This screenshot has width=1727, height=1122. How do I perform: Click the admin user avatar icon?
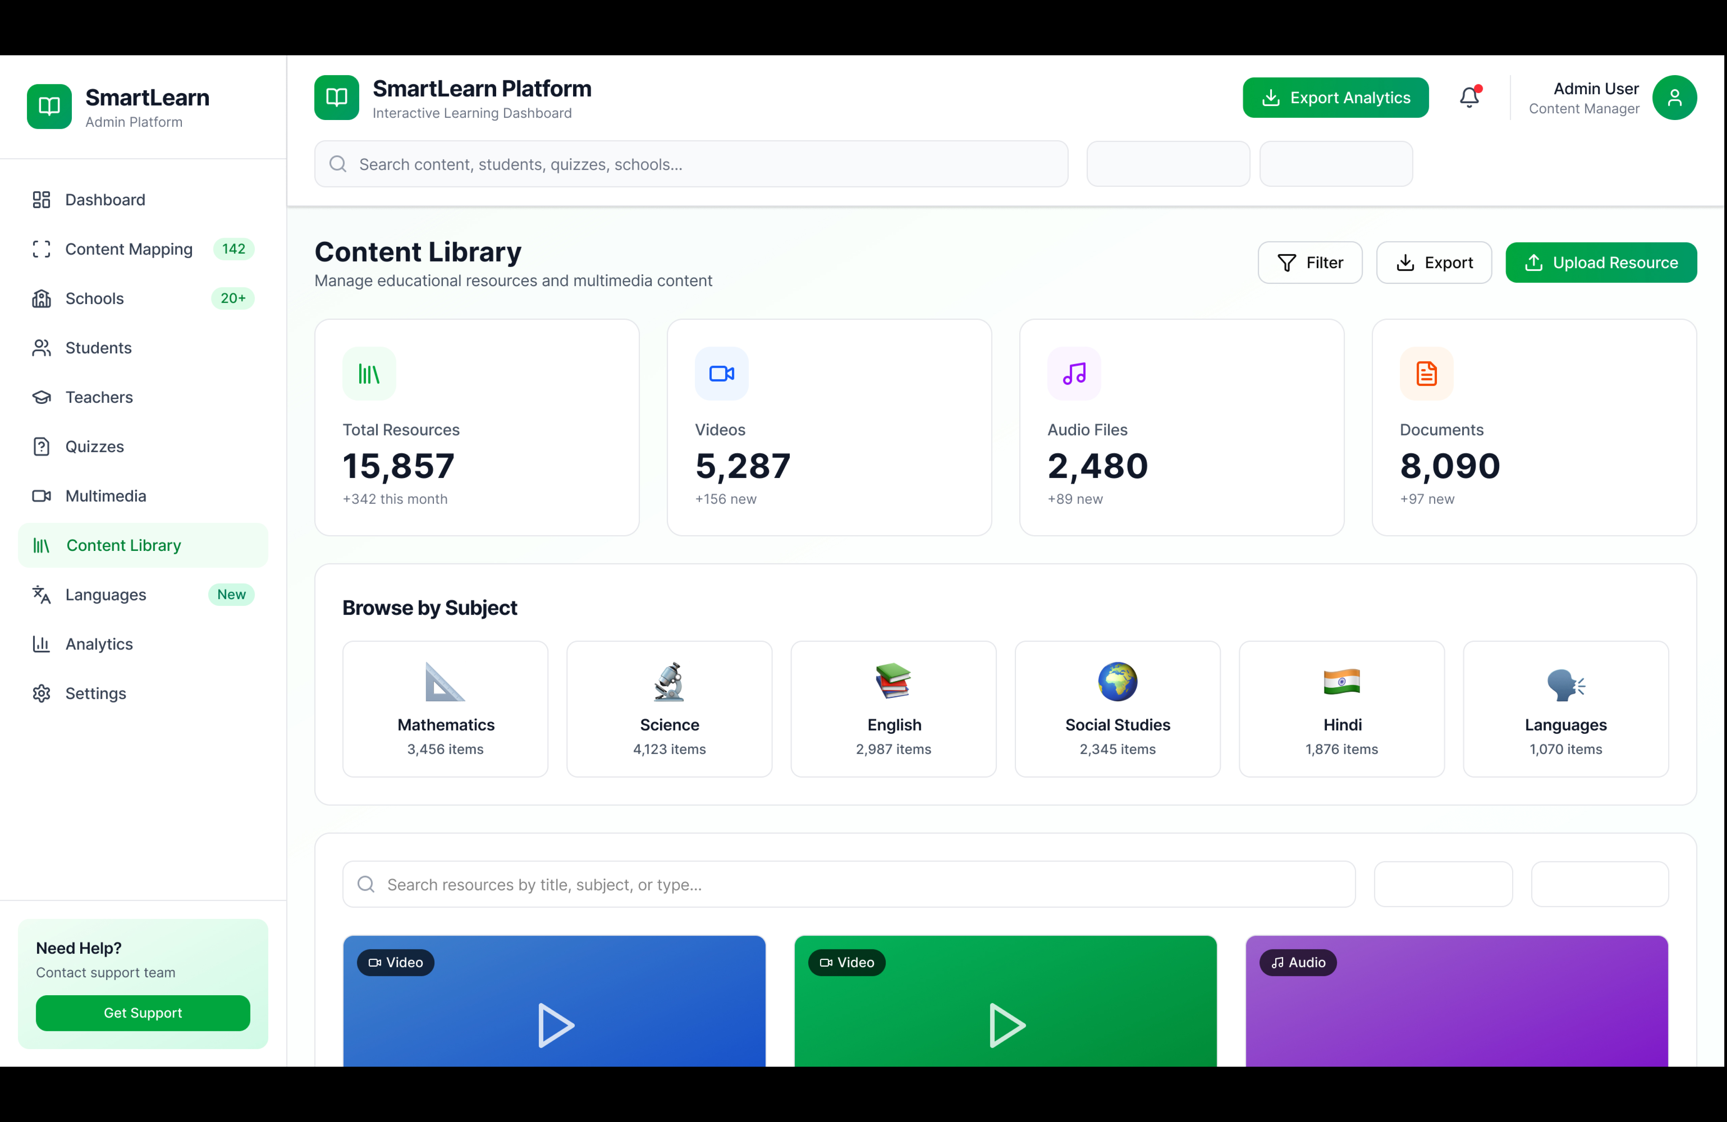(x=1675, y=97)
